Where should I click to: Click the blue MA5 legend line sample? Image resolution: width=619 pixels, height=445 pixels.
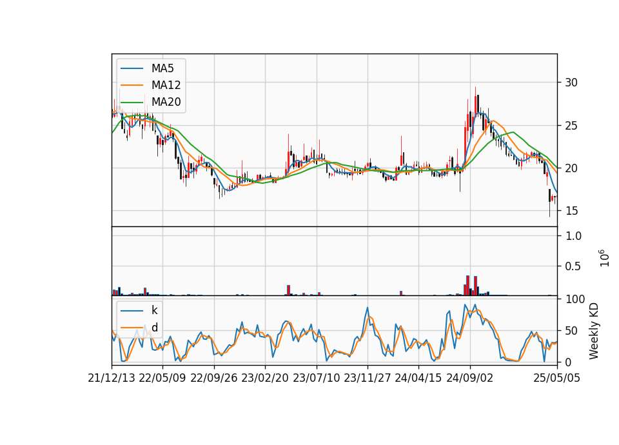(132, 68)
